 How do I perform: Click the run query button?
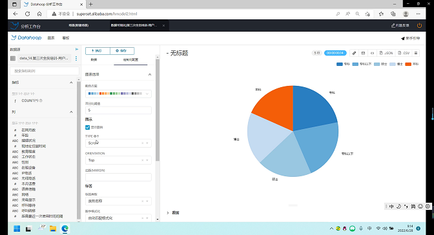point(98,50)
